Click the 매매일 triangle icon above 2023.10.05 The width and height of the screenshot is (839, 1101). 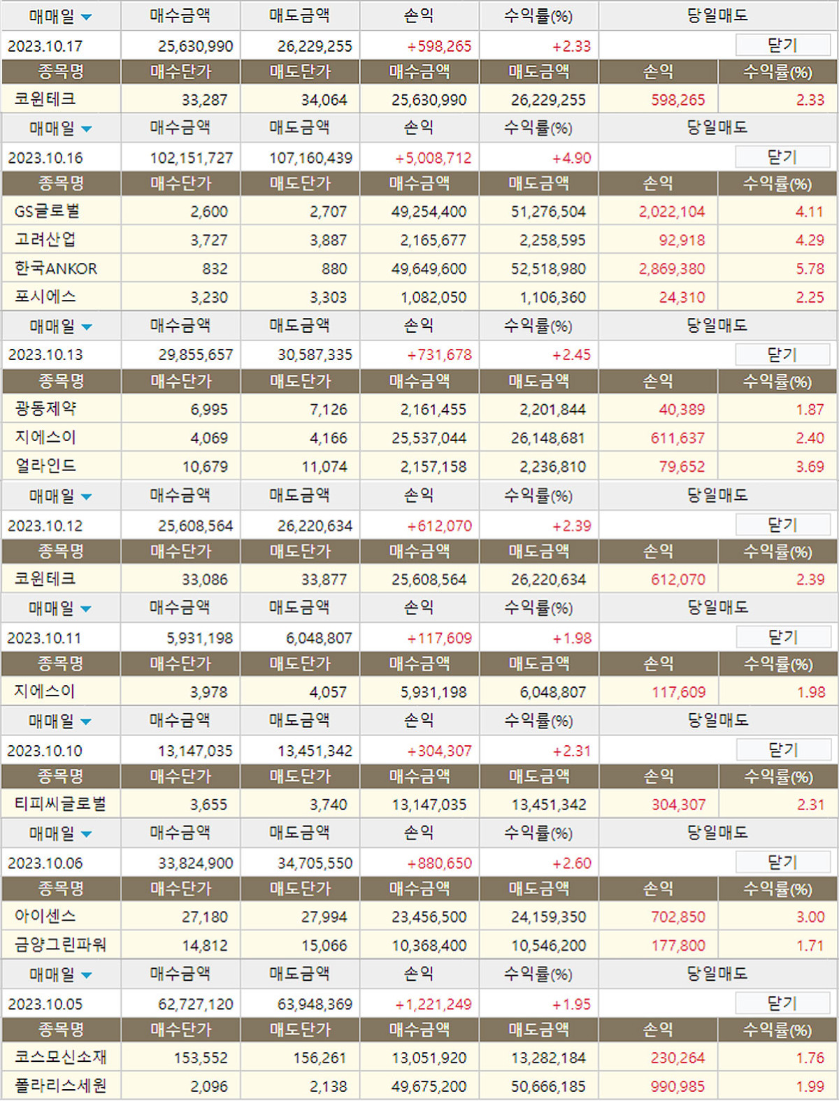pos(87,975)
